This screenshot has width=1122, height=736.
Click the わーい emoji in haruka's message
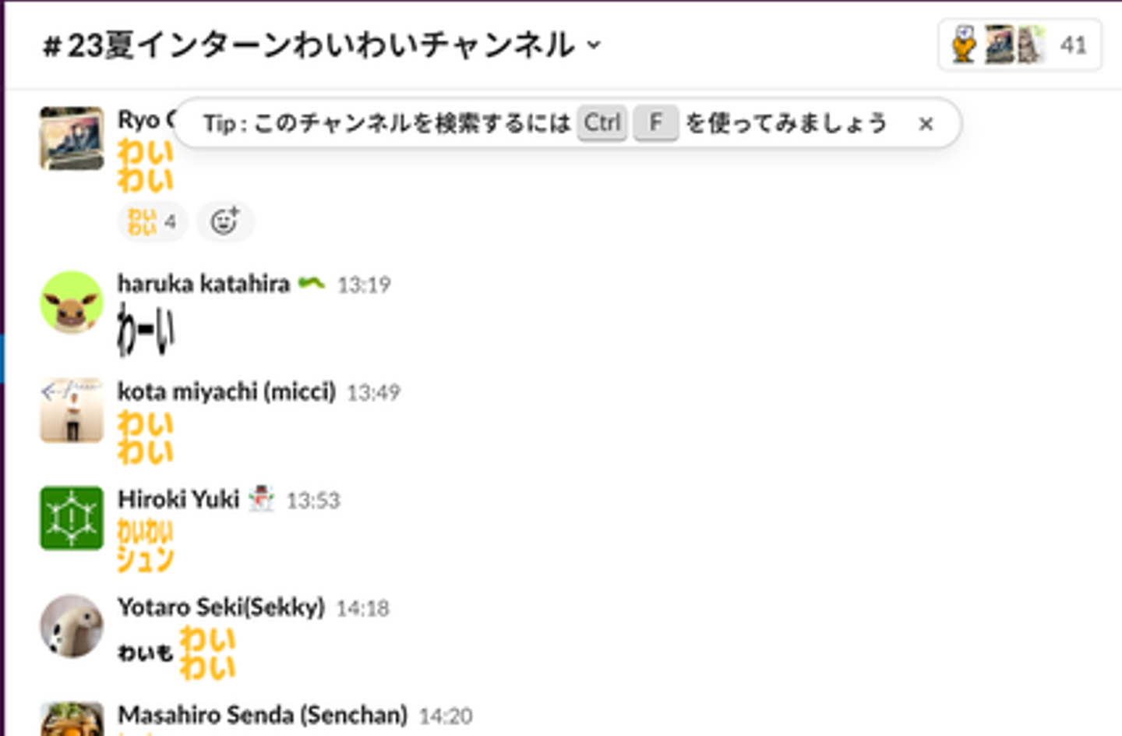click(145, 329)
